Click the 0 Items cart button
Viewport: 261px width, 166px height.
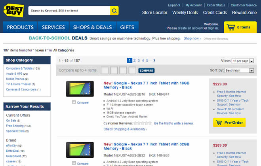tap(240, 27)
